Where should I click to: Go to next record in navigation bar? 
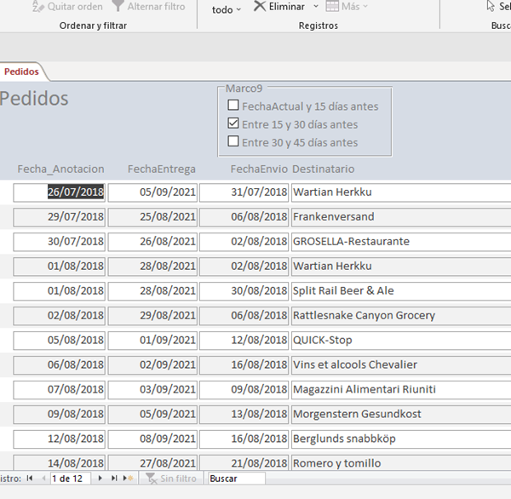click(x=100, y=479)
